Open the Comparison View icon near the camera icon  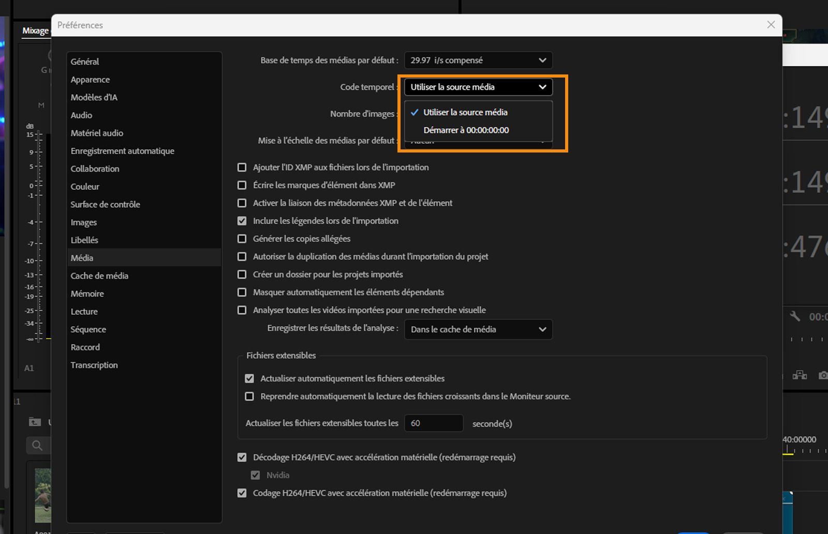coord(800,375)
